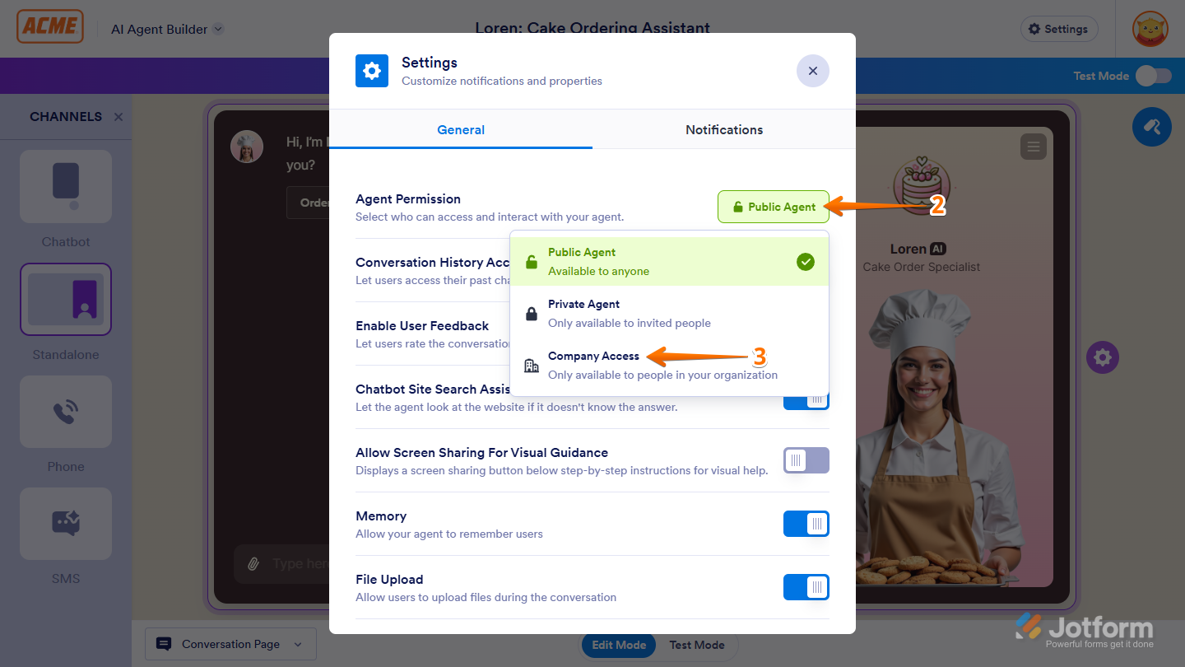The height and width of the screenshot is (667, 1185).
Task: Click the green check mark on Public Agent
Action: pos(806,262)
